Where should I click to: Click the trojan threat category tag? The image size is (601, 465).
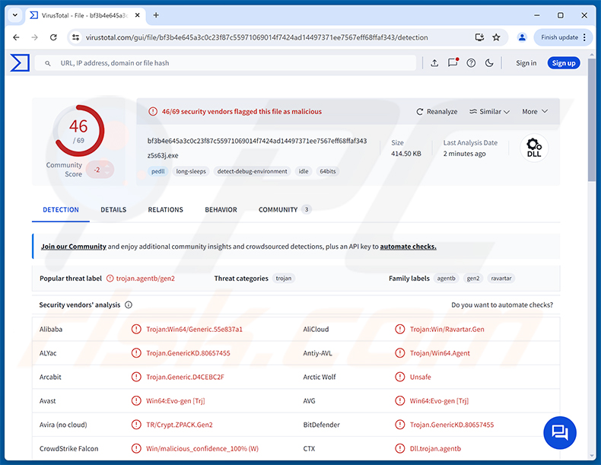click(x=284, y=279)
